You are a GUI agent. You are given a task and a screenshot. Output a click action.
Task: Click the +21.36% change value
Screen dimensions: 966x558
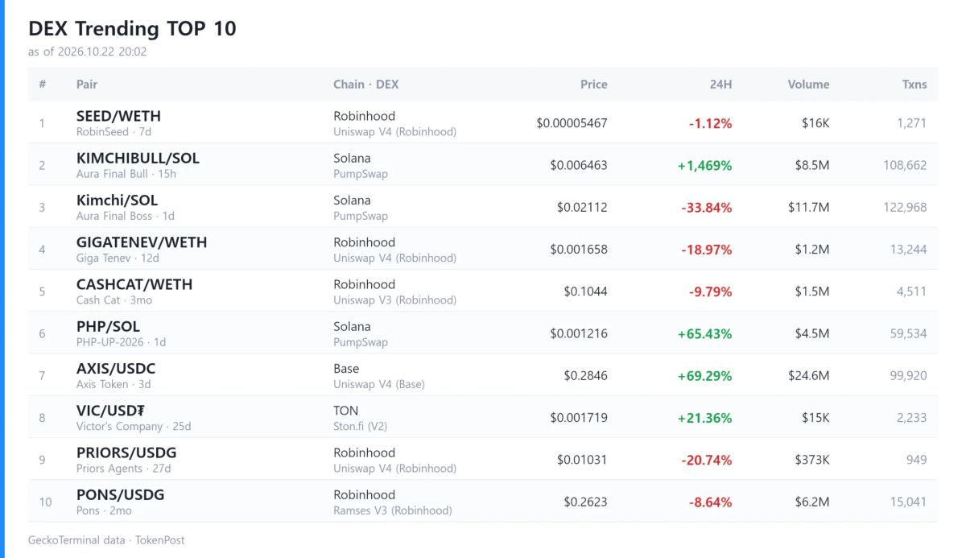(705, 418)
